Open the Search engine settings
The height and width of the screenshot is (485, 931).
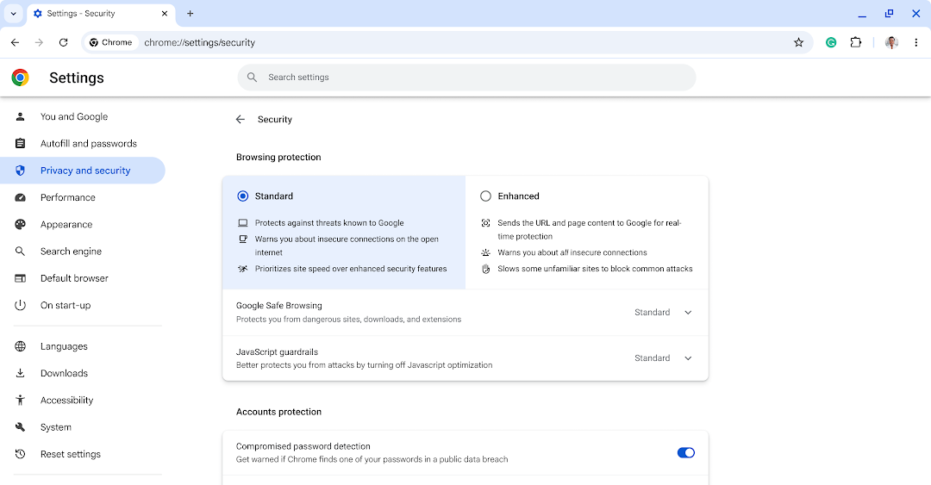click(71, 252)
